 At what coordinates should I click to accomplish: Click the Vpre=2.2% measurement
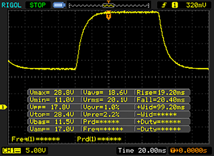click(x=101, y=114)
